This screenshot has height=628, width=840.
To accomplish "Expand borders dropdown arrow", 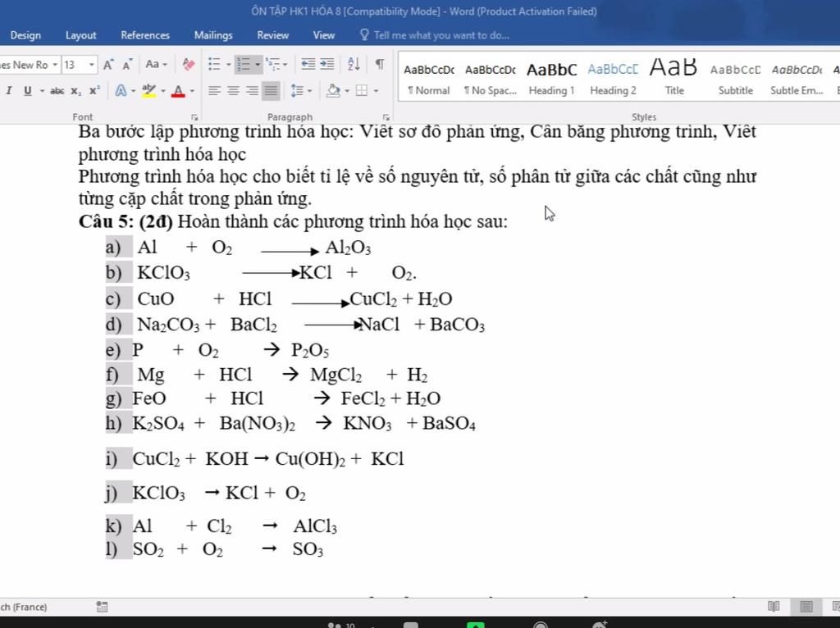I will 376,90.
